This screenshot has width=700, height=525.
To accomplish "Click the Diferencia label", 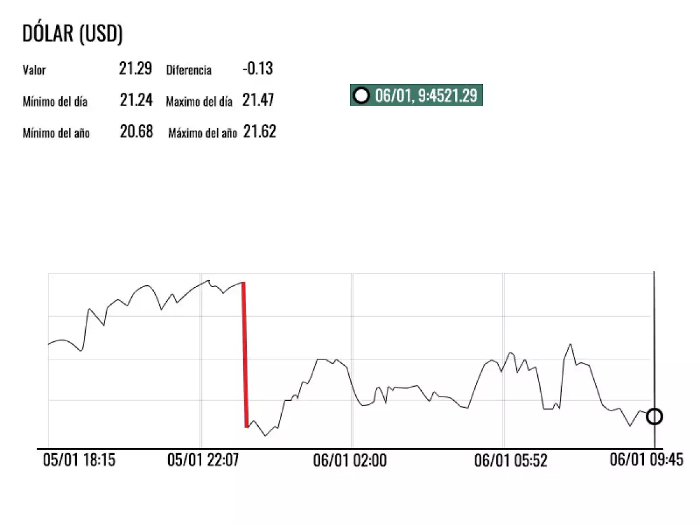I will [189, 71].
